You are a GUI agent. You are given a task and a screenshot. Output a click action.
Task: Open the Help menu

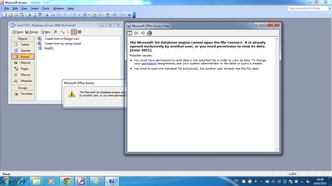(x=71, y=9)
